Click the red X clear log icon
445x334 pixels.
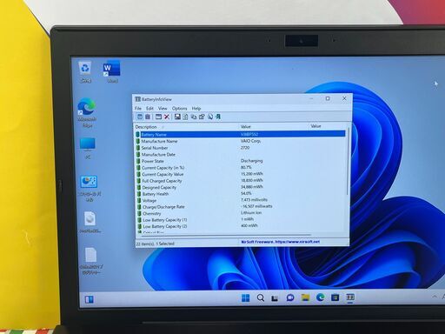pyautogui.click(x=167, y=117)
